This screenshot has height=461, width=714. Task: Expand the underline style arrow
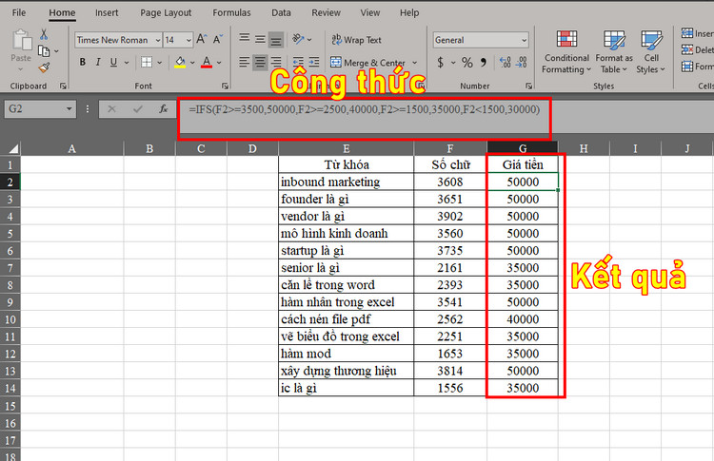click(x=127, y=63)
